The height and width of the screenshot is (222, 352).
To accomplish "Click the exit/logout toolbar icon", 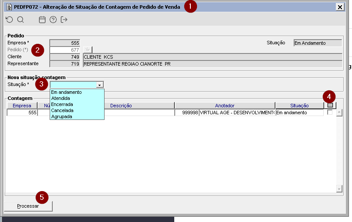I will click(x=64, y=20).
